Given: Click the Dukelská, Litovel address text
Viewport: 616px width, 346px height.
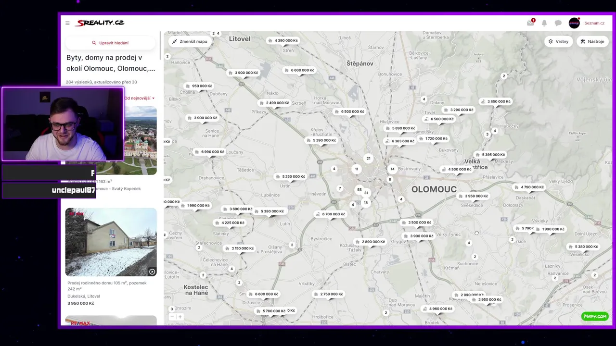Looking at the screenshot, I should [x=84, y=296].
